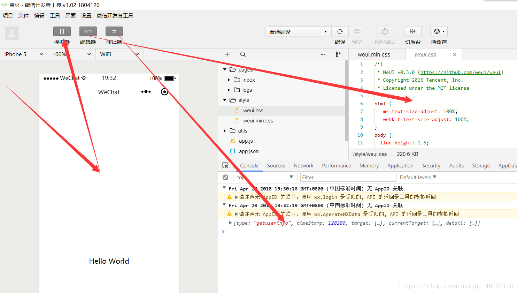The width and height of the screenshot is (517, 293).
Task: Switch to Application tab
Action: [400, 166]
